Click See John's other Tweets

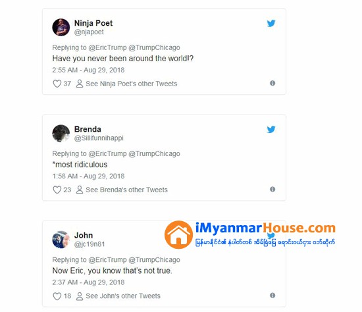click(118, 296)
